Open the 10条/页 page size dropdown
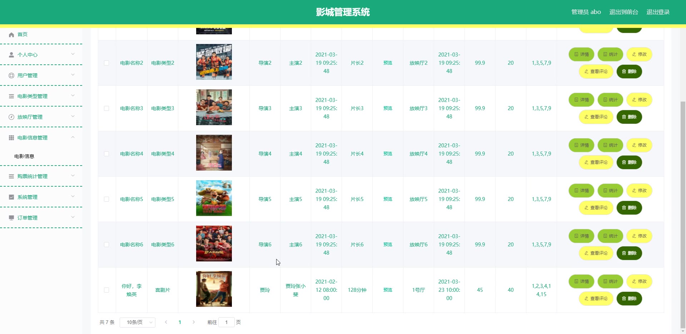Viewport: 686px width, 334px height. point(138,322)
